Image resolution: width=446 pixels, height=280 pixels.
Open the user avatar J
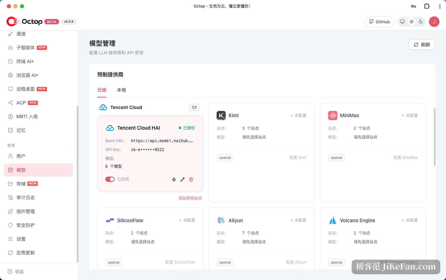coord(434,22)
